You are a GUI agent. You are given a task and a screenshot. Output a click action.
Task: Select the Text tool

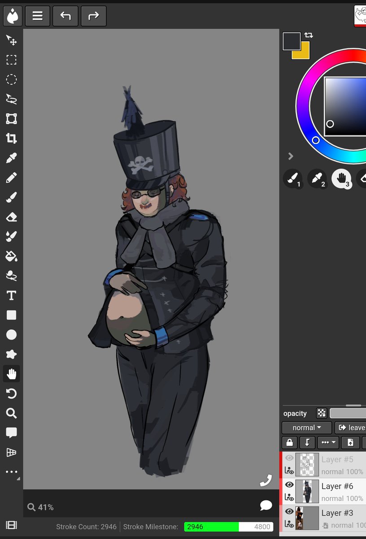[12, 295]
